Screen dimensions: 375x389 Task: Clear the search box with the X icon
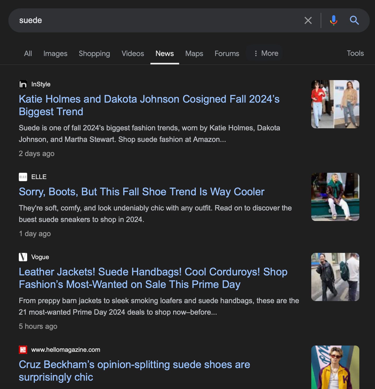(x=308, y=20)
